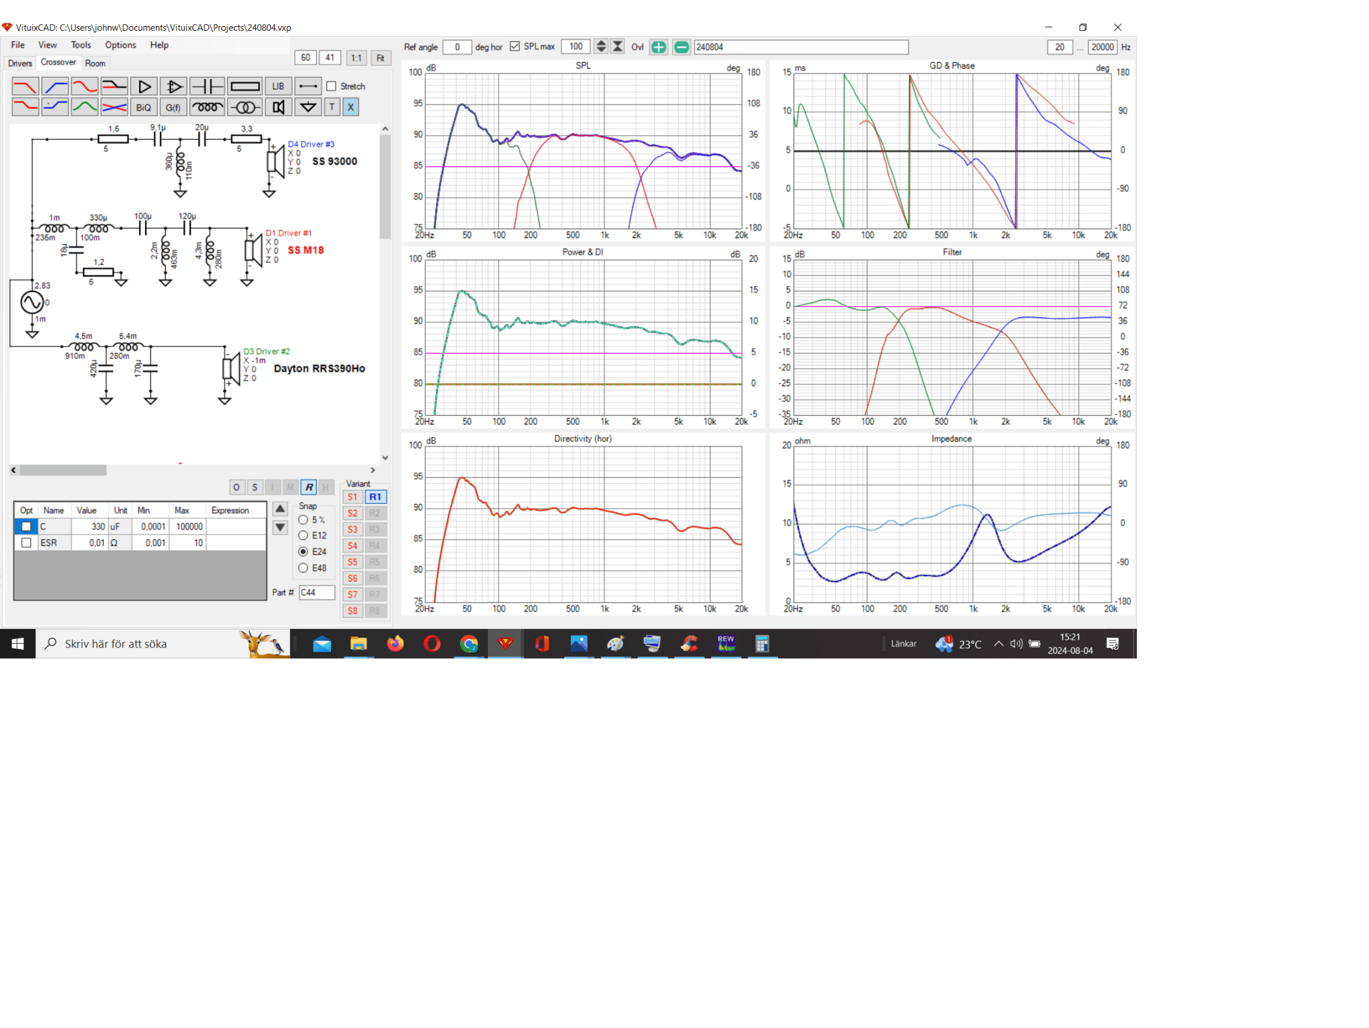Decrease value with down triangle button
The height and width of the screenshot is (1028, 1369).
pyautogui.click(x=281, y=527)
